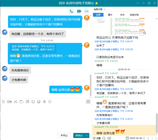Toggle the message history clock button
Viewport: 158px width, 140px height.
(88, 102)
